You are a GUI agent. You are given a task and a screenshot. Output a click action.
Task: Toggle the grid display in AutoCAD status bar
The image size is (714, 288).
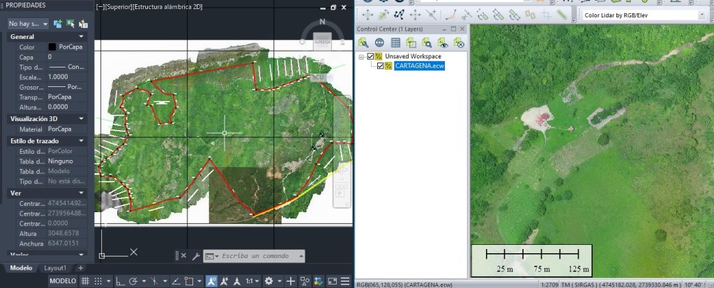[x=85, y=281]
